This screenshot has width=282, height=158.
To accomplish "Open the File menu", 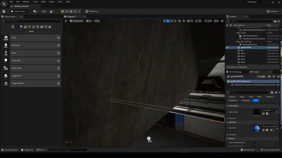I will tap(11, 2).
